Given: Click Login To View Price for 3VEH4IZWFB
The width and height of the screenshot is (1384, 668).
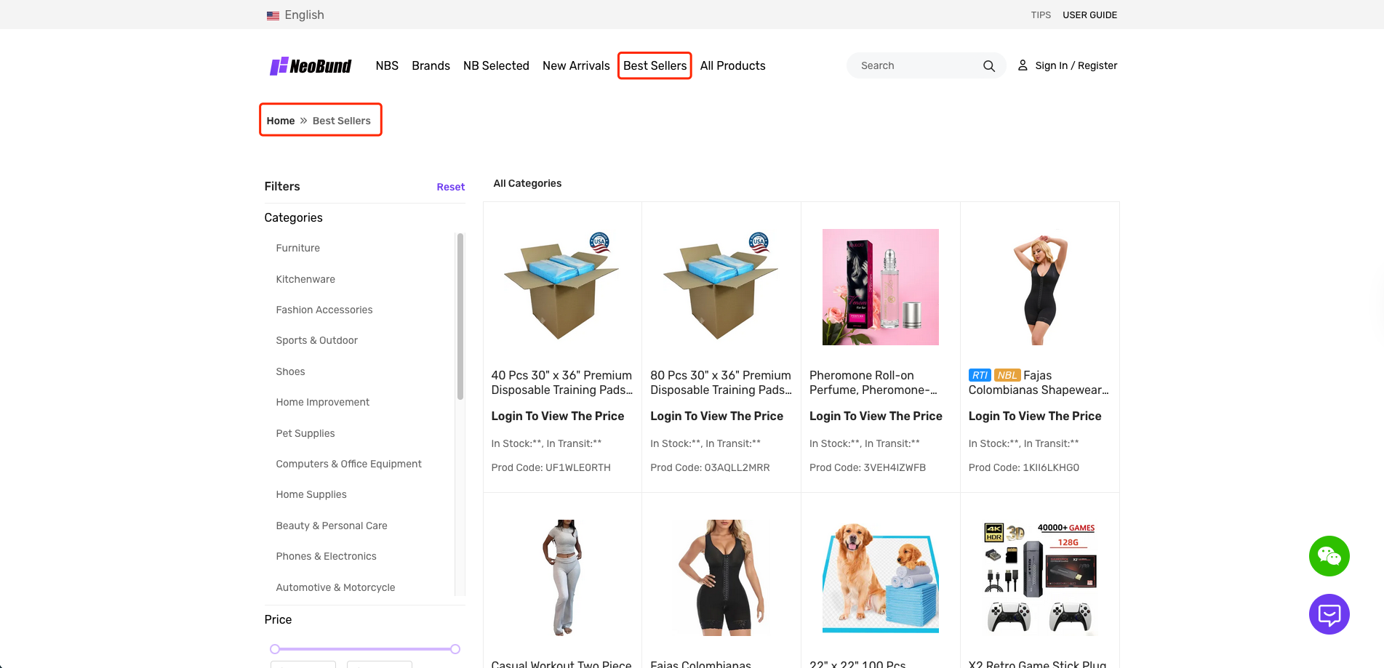Looking at the screenshot, I should [876, 416].
